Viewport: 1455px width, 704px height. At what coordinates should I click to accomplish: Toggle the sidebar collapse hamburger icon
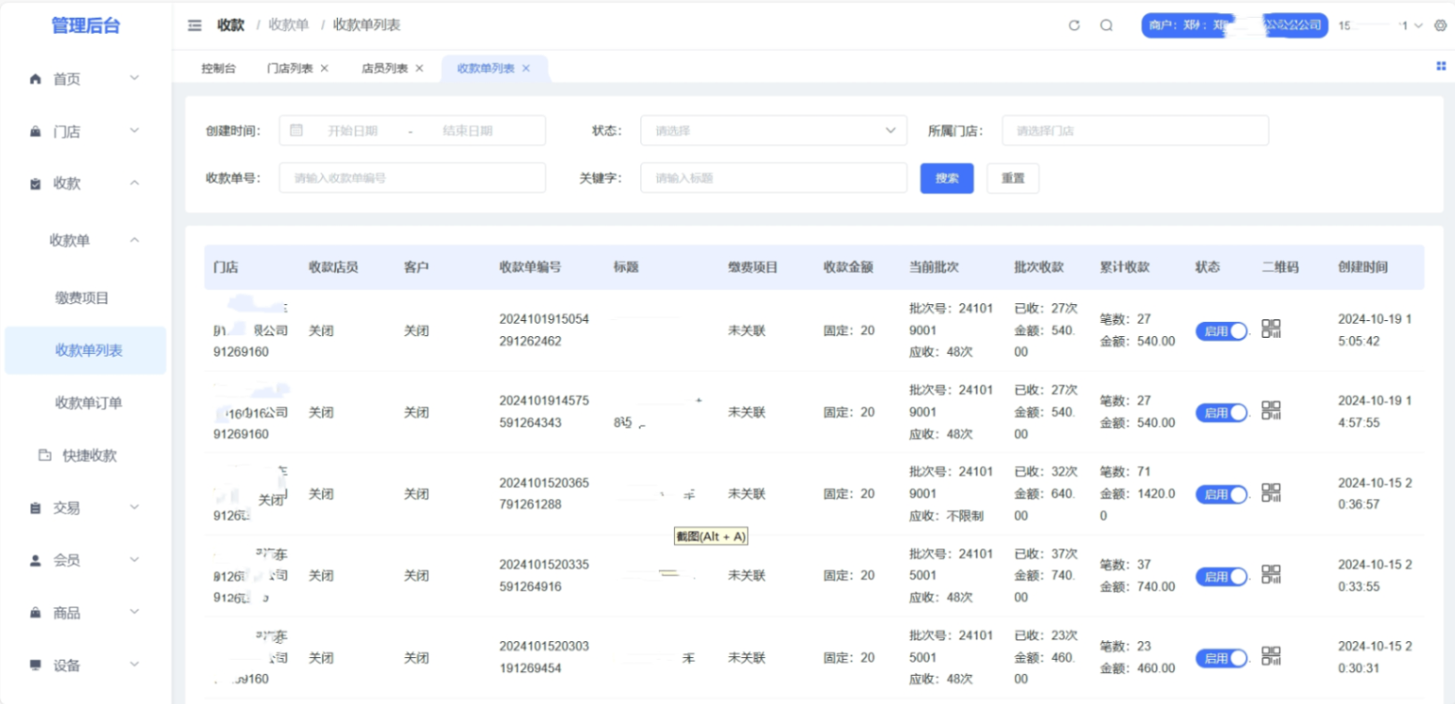point(195,25)
